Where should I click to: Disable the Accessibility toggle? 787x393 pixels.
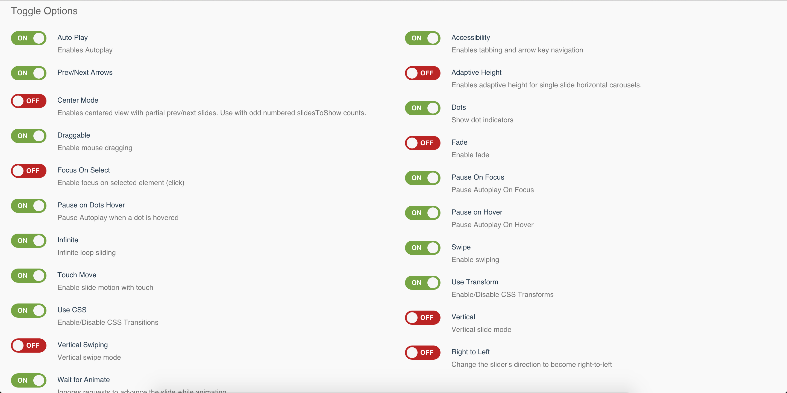(x=422, y=38)
